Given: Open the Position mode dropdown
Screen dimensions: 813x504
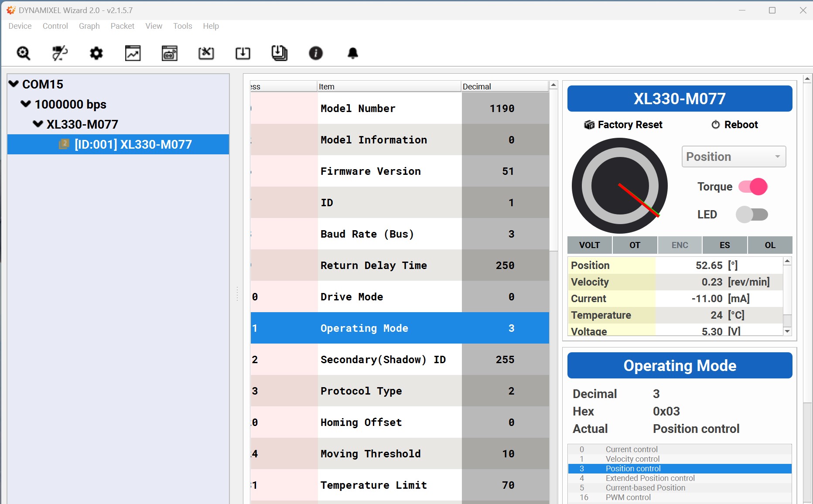Looking at the screenshot, I should click(x=734, y=157).
